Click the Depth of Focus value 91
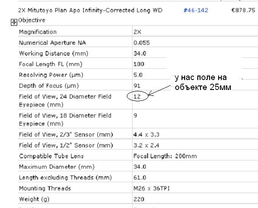258x208 pixels. (137, 85)
